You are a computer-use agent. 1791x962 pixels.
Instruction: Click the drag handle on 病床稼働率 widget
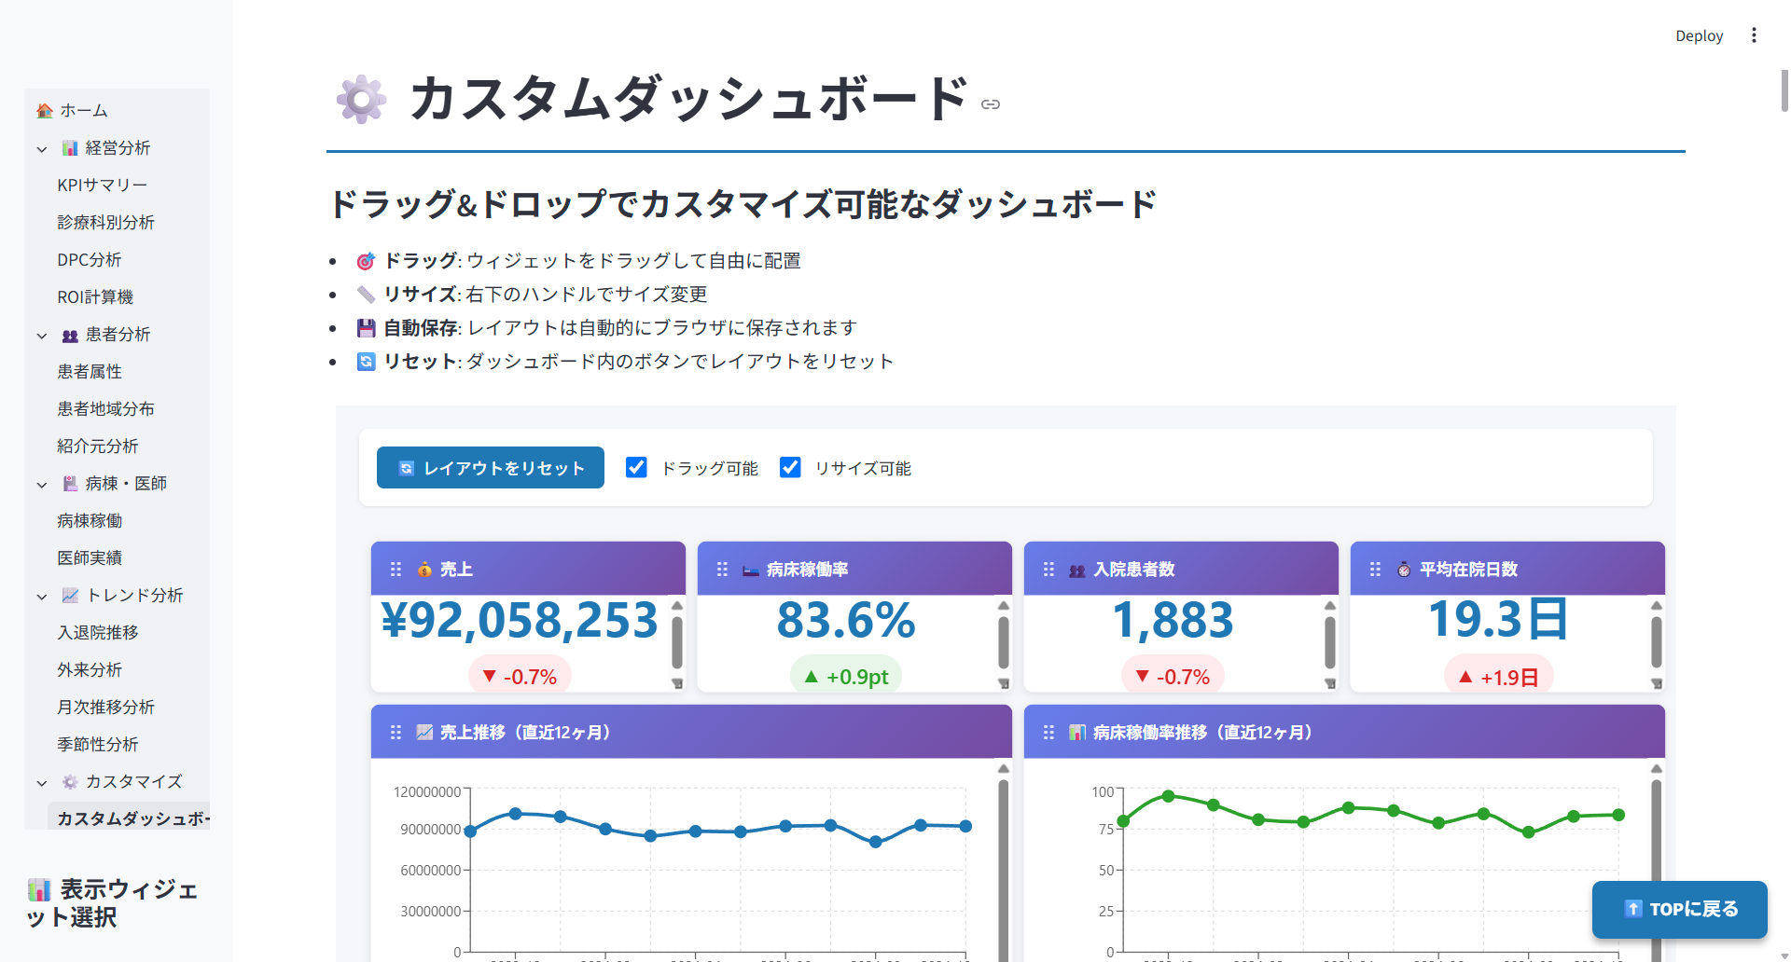click(722, 570)
